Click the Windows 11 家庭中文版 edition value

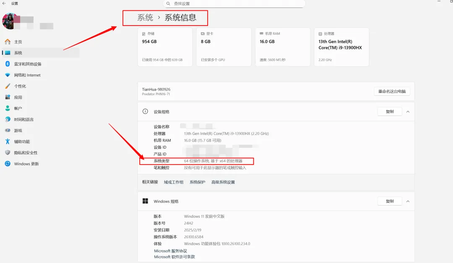tap(204, 216)
